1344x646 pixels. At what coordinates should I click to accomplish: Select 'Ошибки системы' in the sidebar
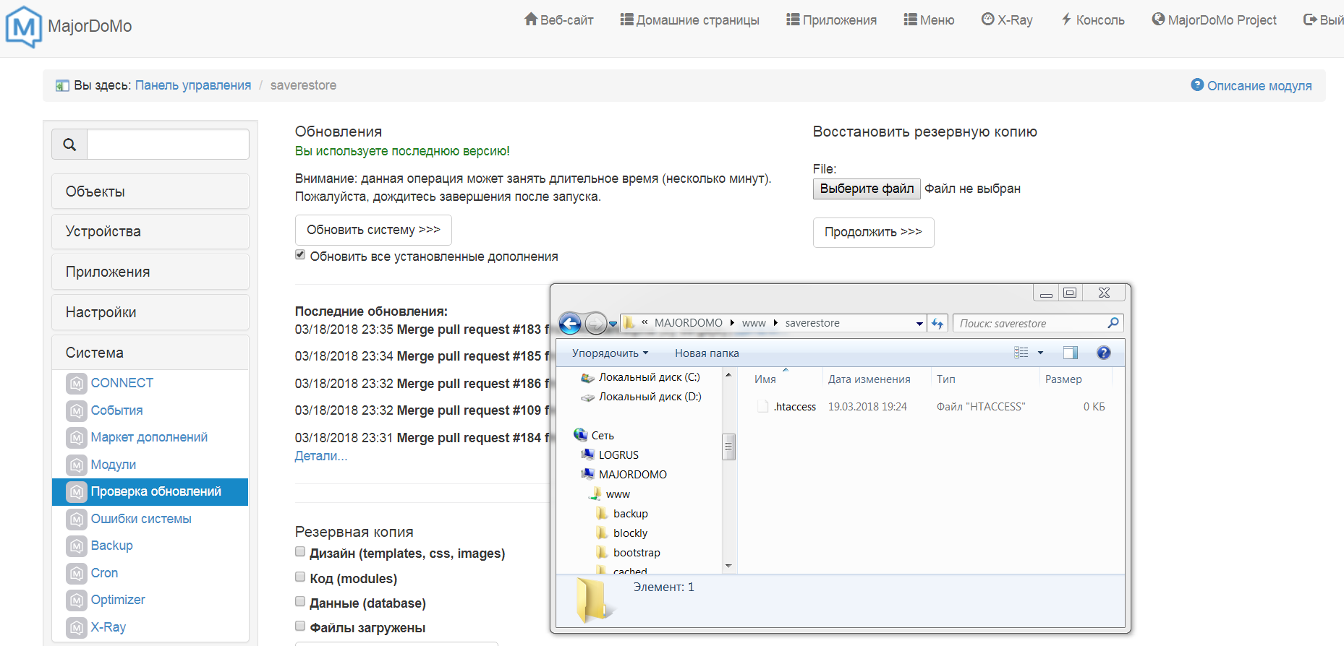pyautogui.click(x=141, y=519)
